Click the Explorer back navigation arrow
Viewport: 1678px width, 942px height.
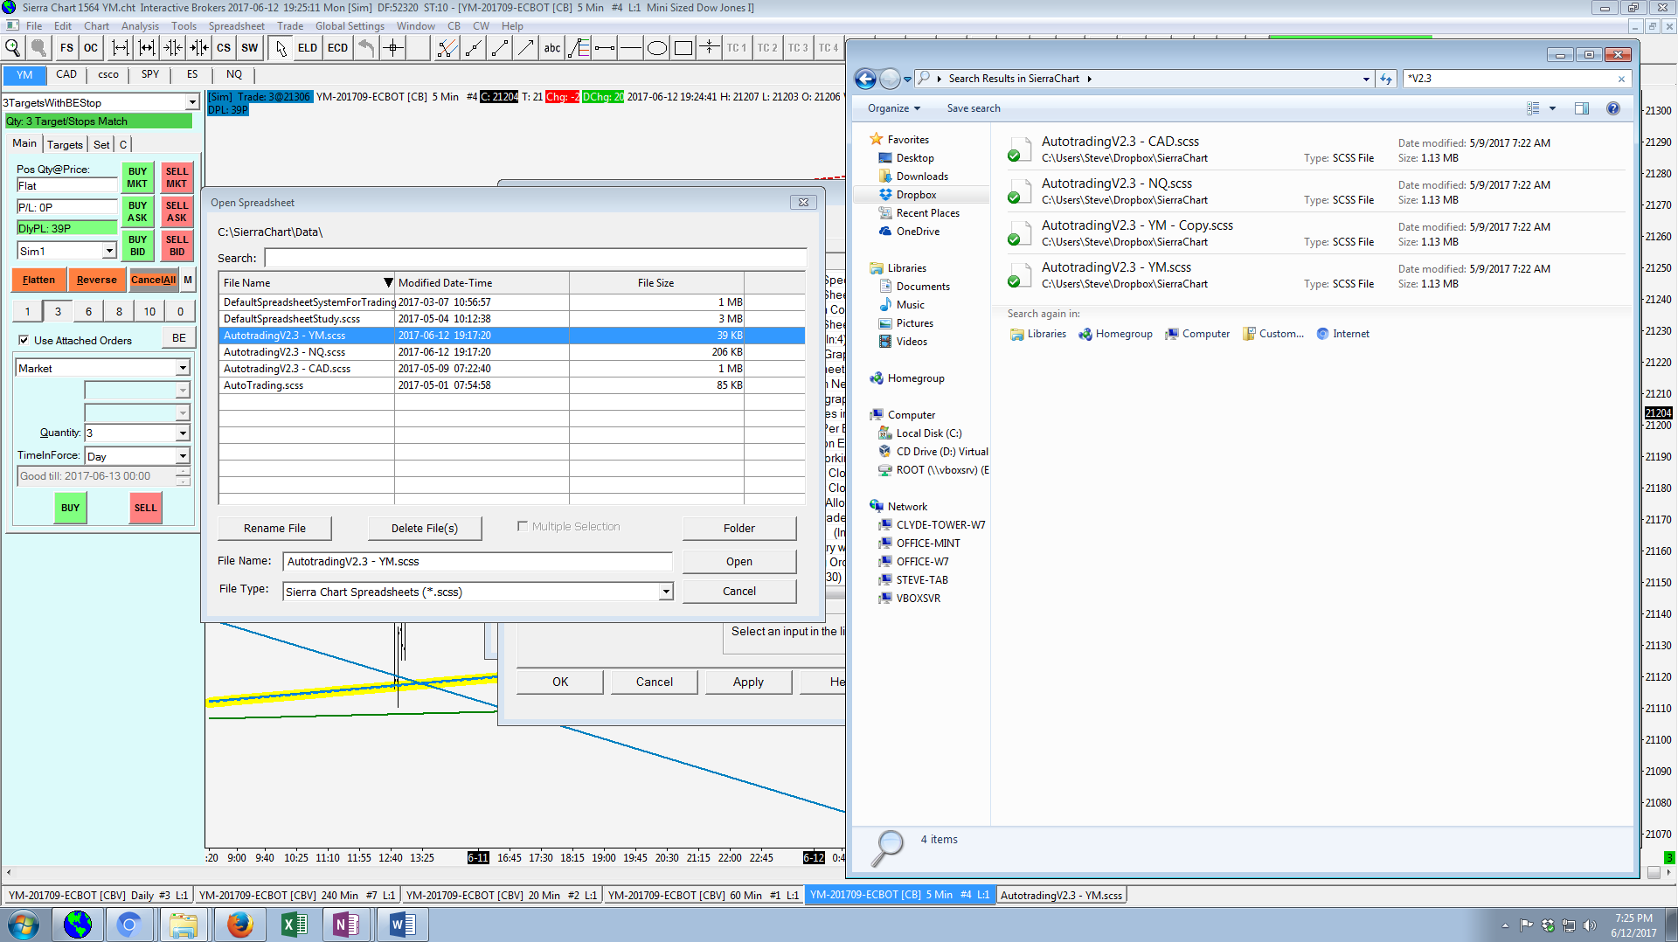865,80
